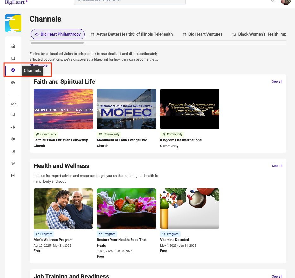Click the Job Training and Readiness heading
295x278 pixels.
71,276
